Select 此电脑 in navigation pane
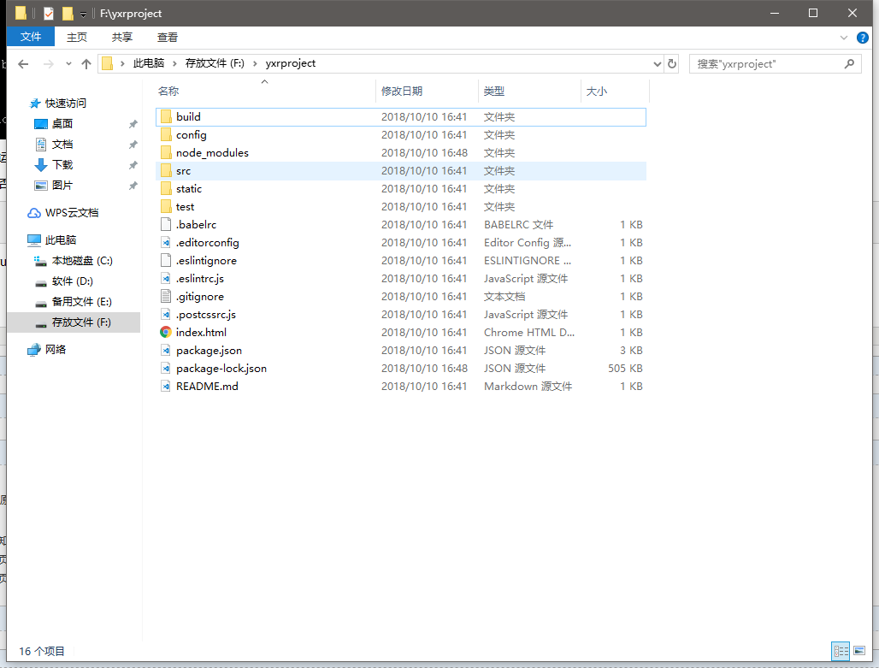This screenshot has width=879, height=668. [x=61, y=240]
